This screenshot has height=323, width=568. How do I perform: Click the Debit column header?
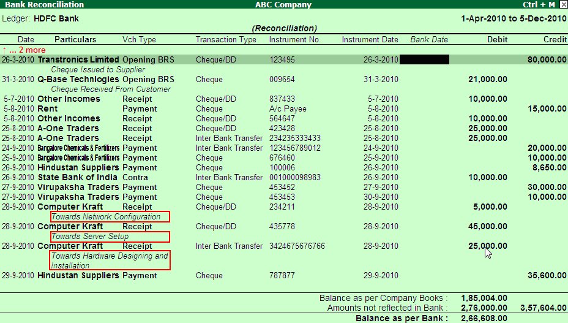[x=497, y=40]
